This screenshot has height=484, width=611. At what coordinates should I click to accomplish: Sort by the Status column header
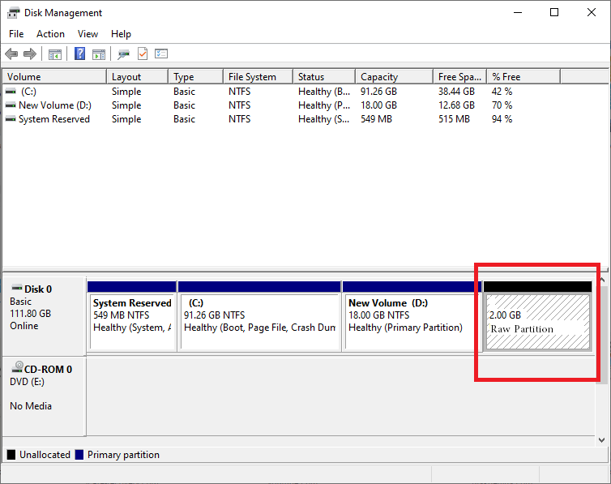click(324, 77)
